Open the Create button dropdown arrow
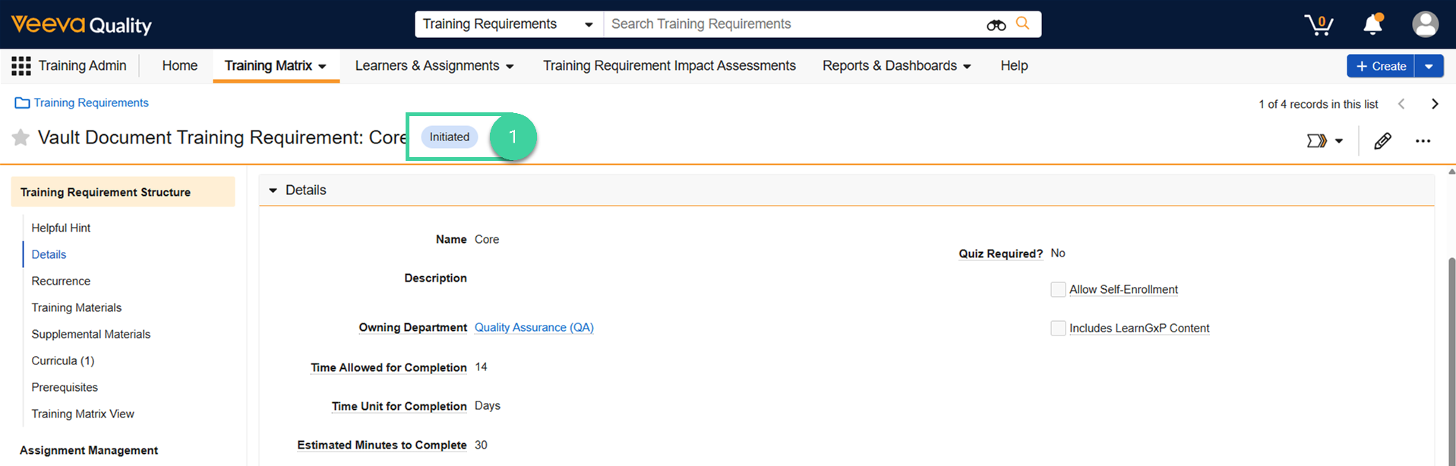 pyautogui.click(x=1429, y=66)
